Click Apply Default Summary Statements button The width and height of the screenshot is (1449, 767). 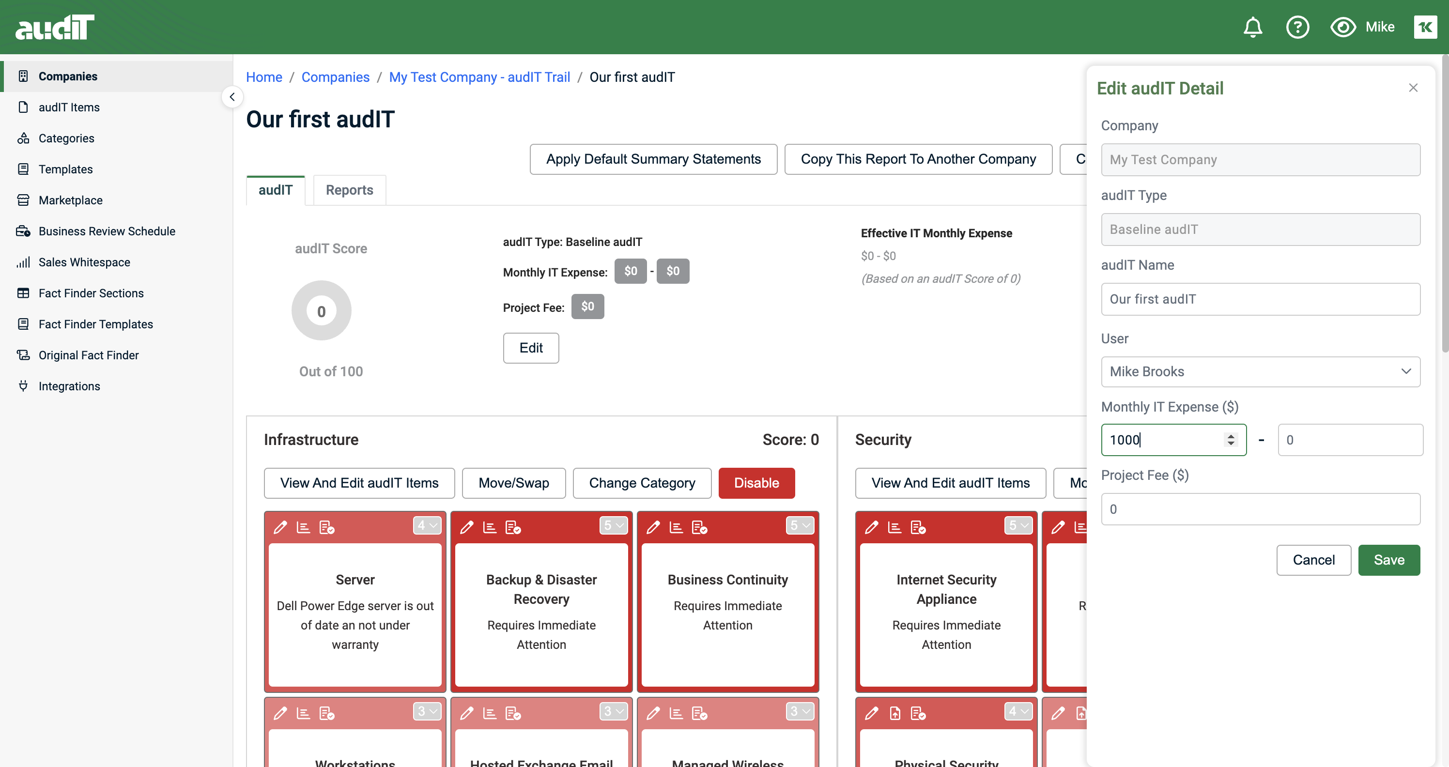coord(654,159)
